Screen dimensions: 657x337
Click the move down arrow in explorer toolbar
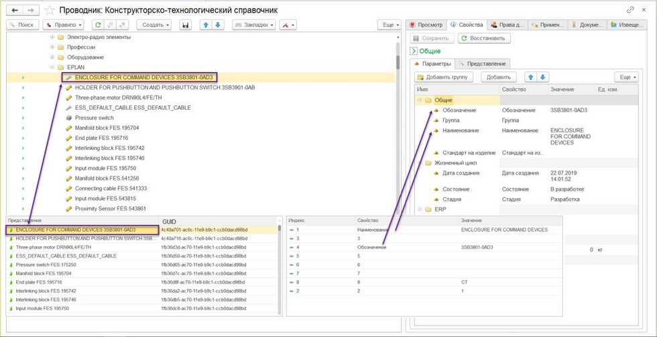(x=217, y=25)
